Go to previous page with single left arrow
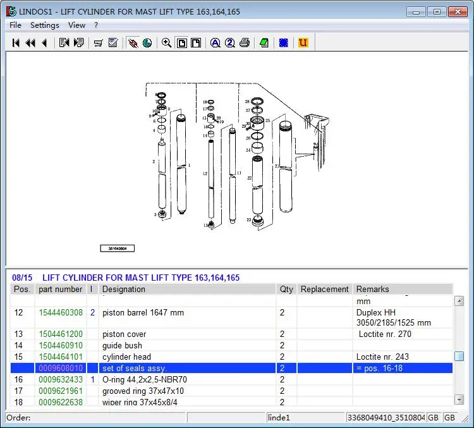The height and width of the screenshot is (428, 474). [44, 43]
